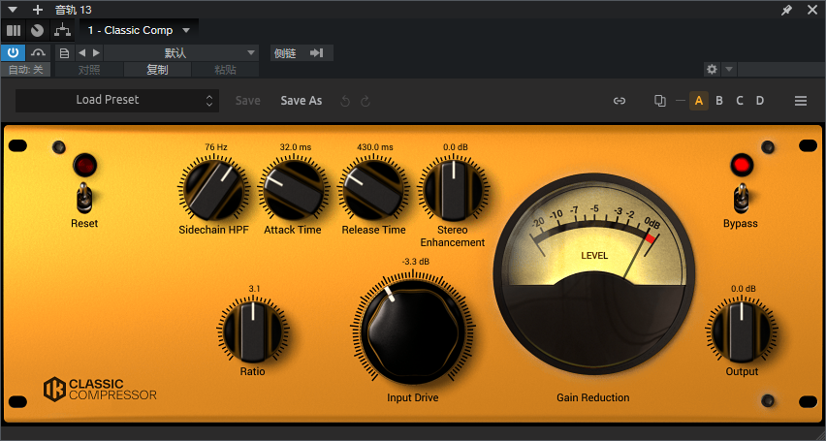Click the 自动: 关 automation button
826x441 pixels.
click(x=26, y=70)
